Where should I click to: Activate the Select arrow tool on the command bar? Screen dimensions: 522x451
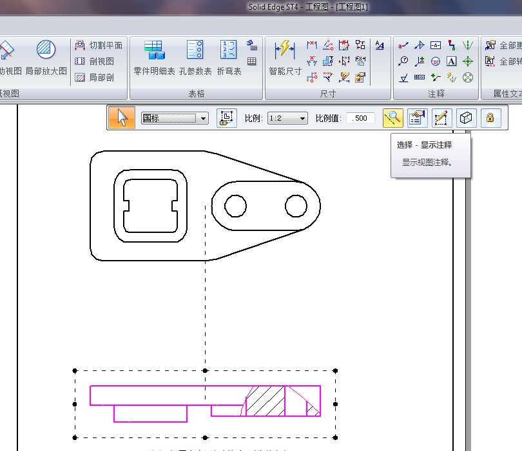(122, 118)
